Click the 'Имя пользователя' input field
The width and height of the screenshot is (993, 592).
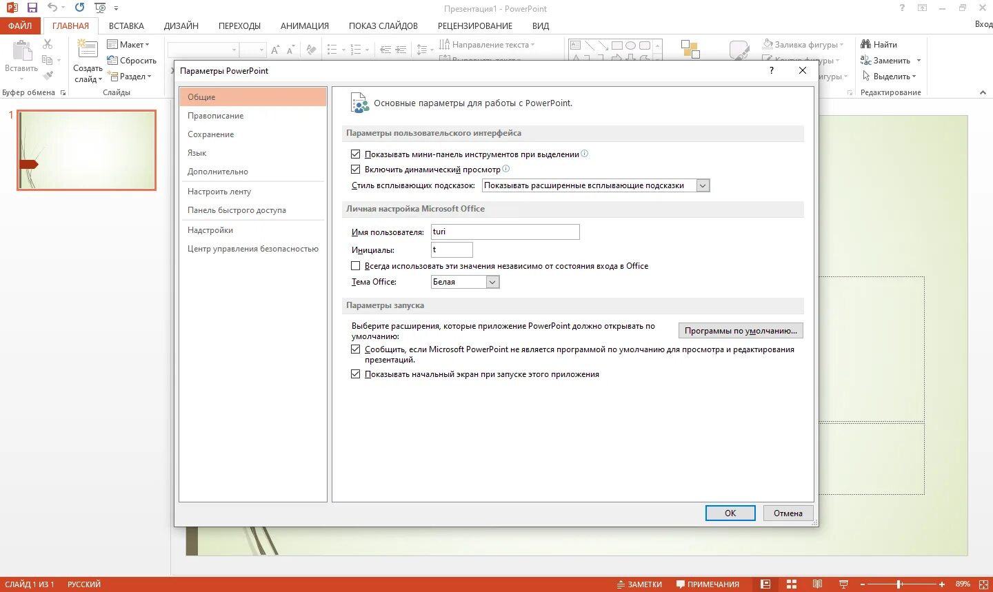tap(505, 232)
